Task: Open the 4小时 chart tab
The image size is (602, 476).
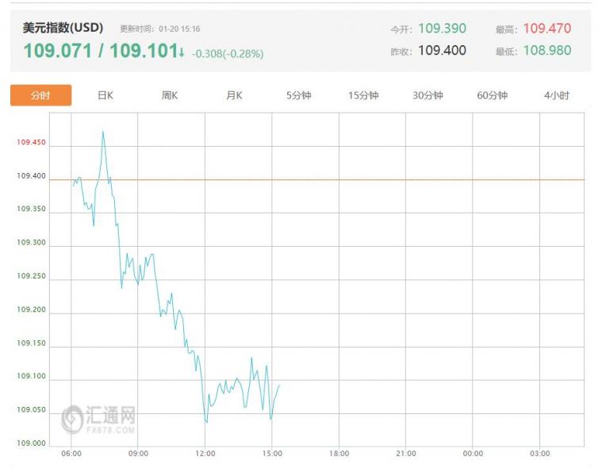Action: tap(557, 95)
